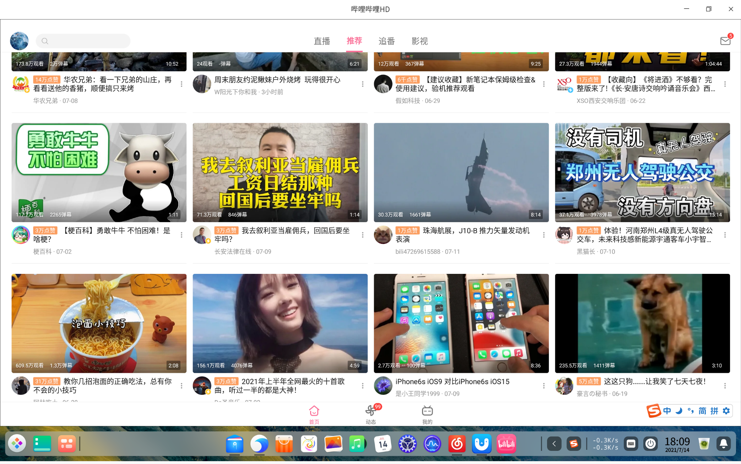This screenshot has width=741, height=464.
Task: Open 动态 pinwheel icon showing 99 notifications
Action: pos(370,410)
